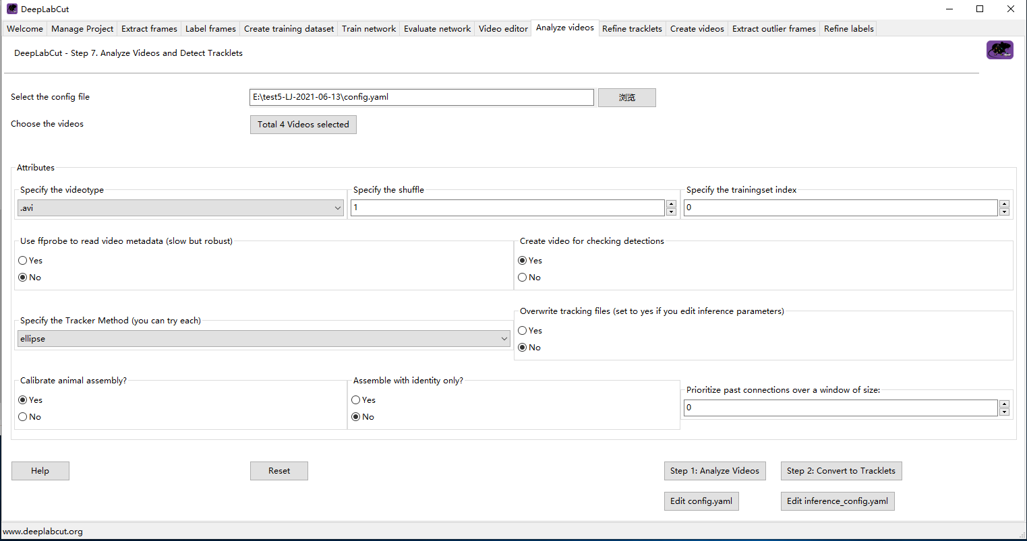1027x541 pixels.
Task: Switch to the Create videos tab
Action: [x=697, y=28]
